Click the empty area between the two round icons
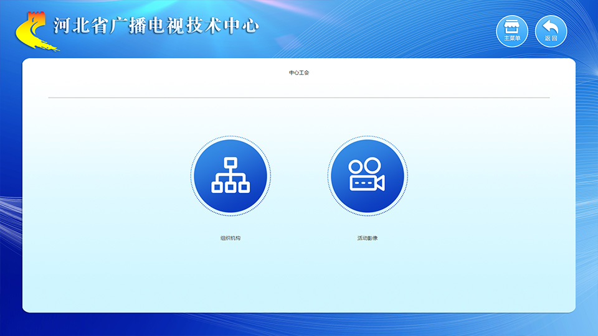The height and width of the screenshot is (336, 598). pyautogui.click(x=299, y=176)
